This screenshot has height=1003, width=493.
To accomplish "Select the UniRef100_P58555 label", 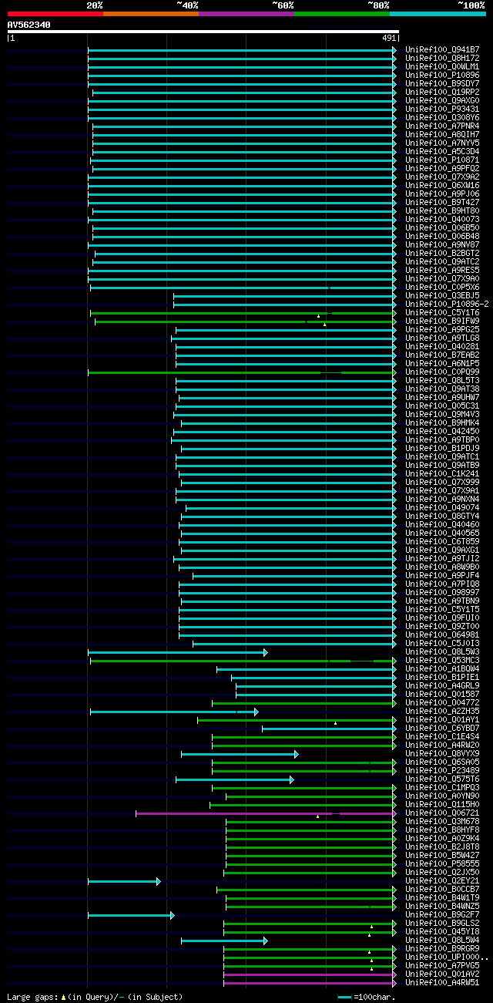I will click(x=442, y=863).
